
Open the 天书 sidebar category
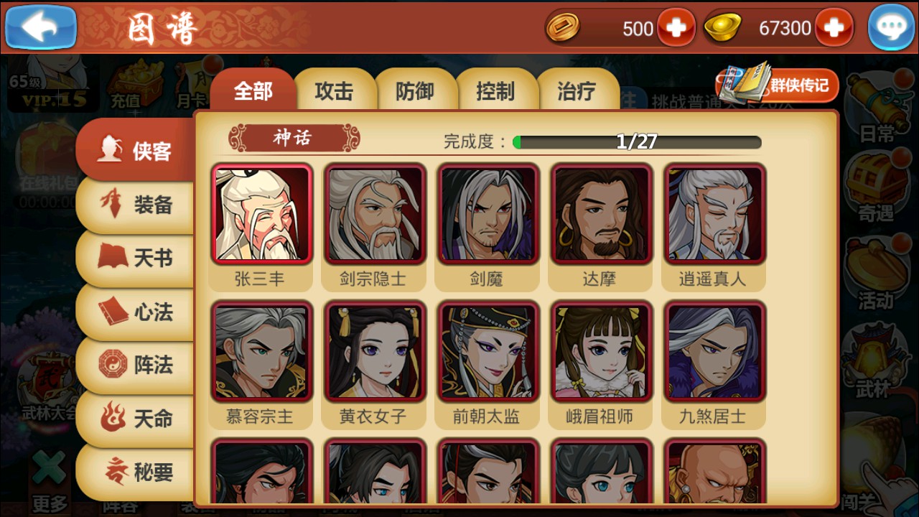pos(136,257)
